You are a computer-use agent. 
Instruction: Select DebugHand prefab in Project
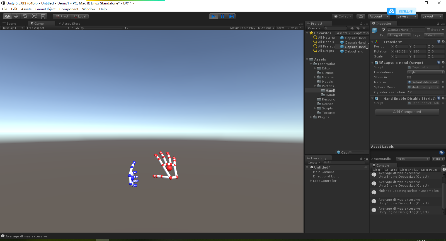352,51
